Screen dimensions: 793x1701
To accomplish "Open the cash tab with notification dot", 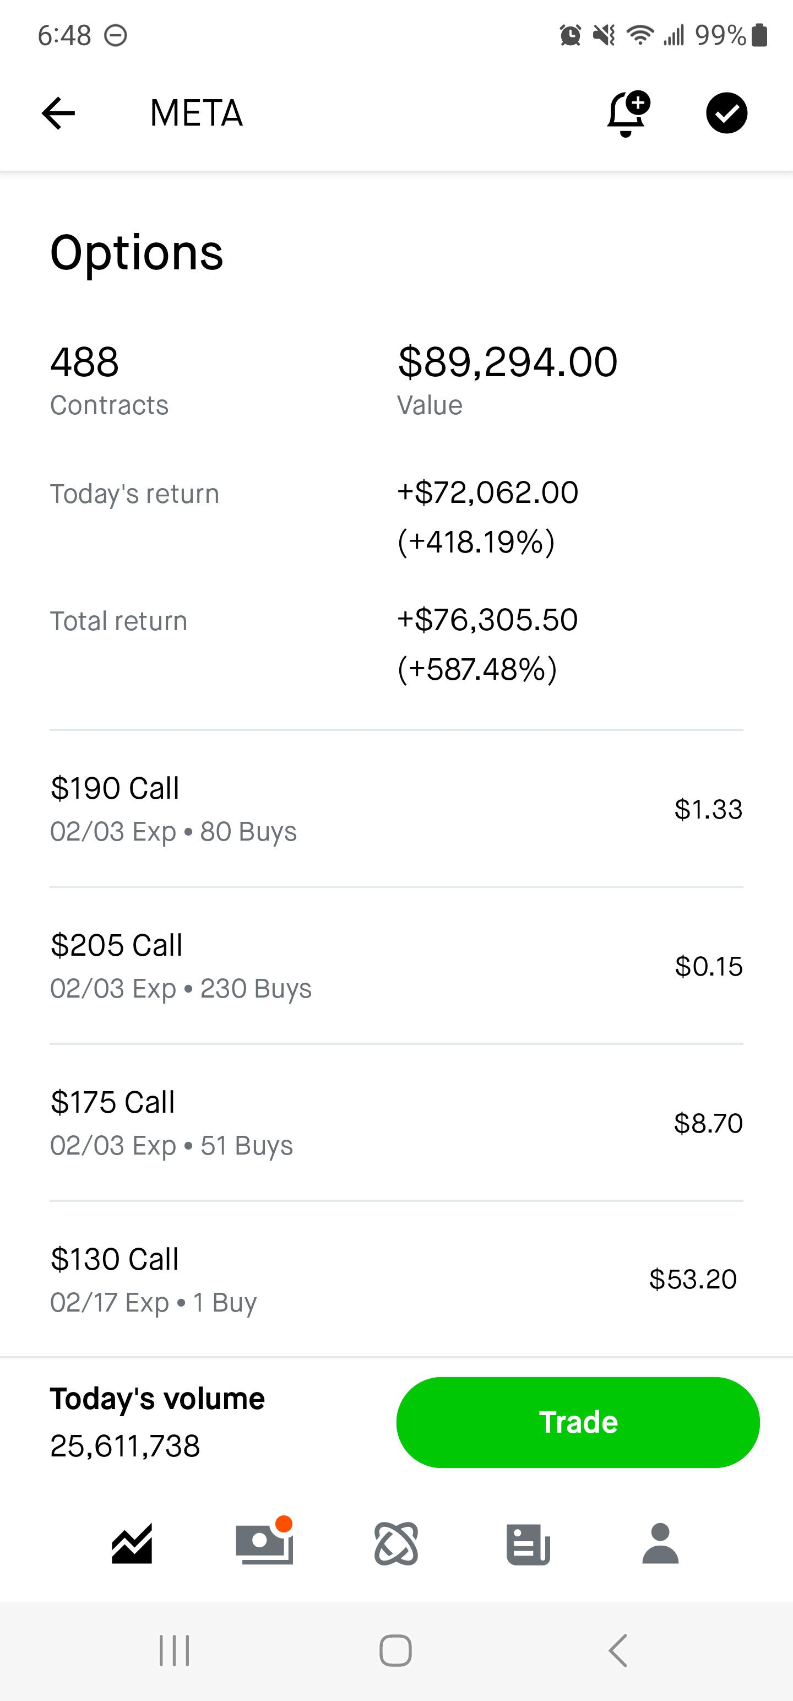I will (x=264, y=1544).
